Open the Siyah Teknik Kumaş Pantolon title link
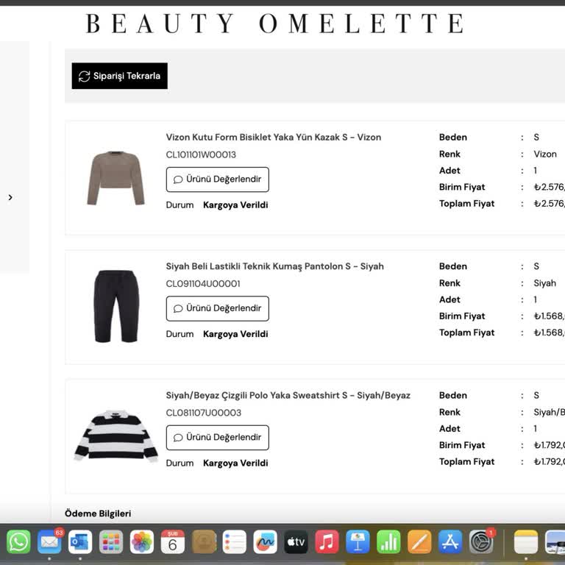 [x=274, y=266]
